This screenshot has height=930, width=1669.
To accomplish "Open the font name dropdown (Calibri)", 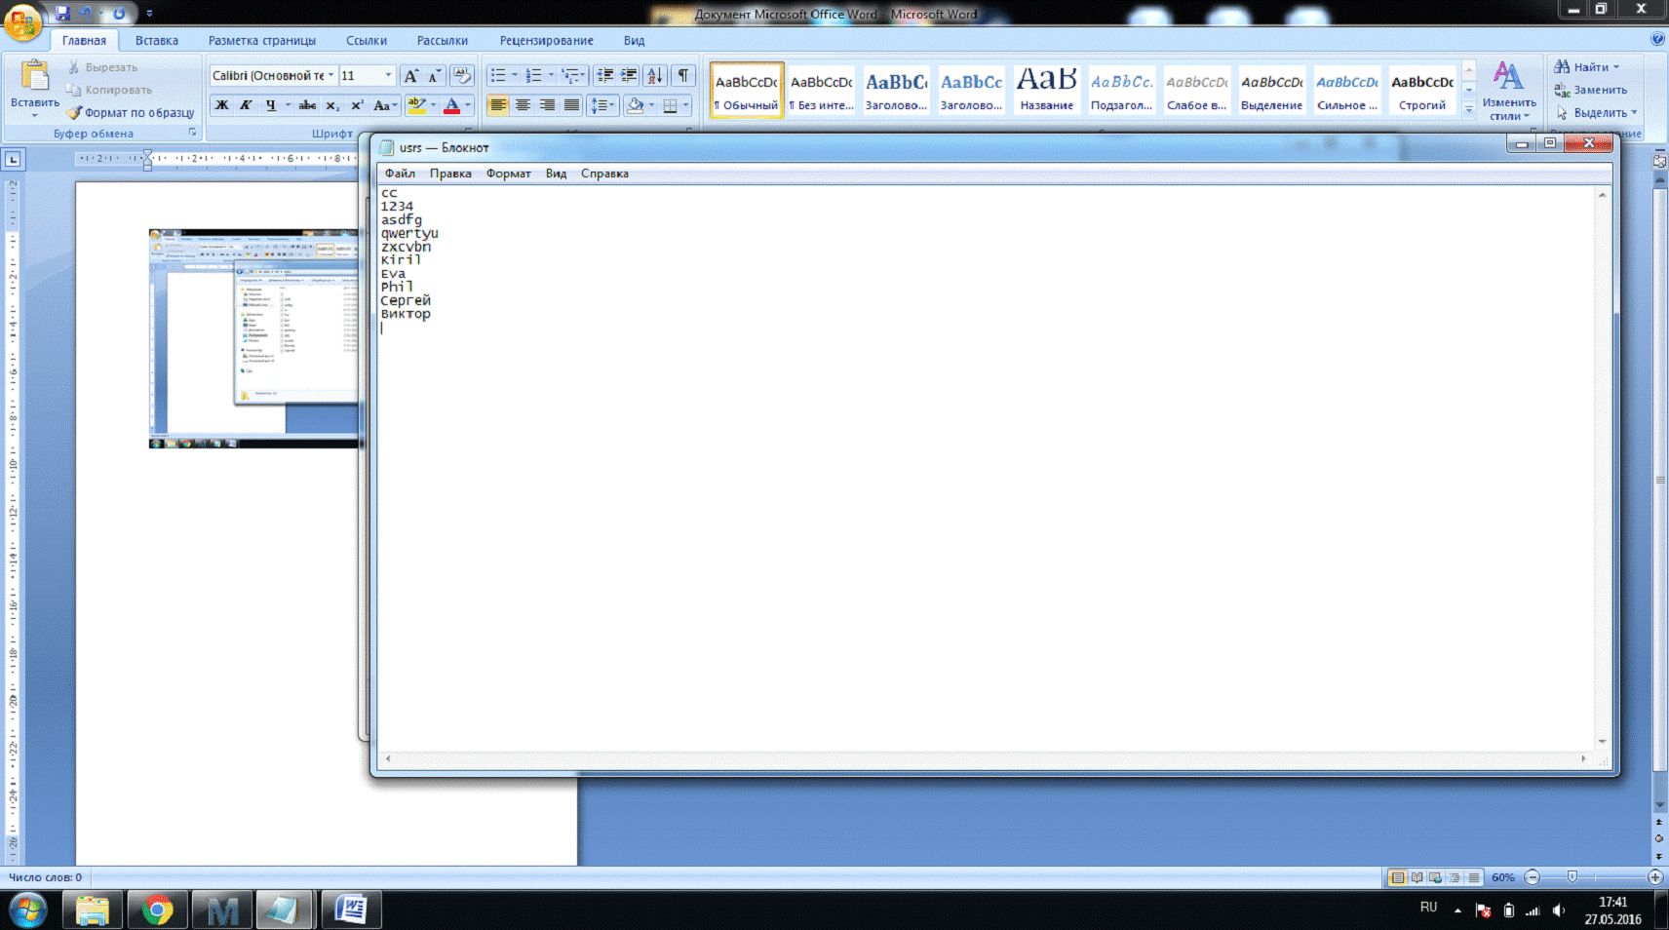I will pos(331,75).
